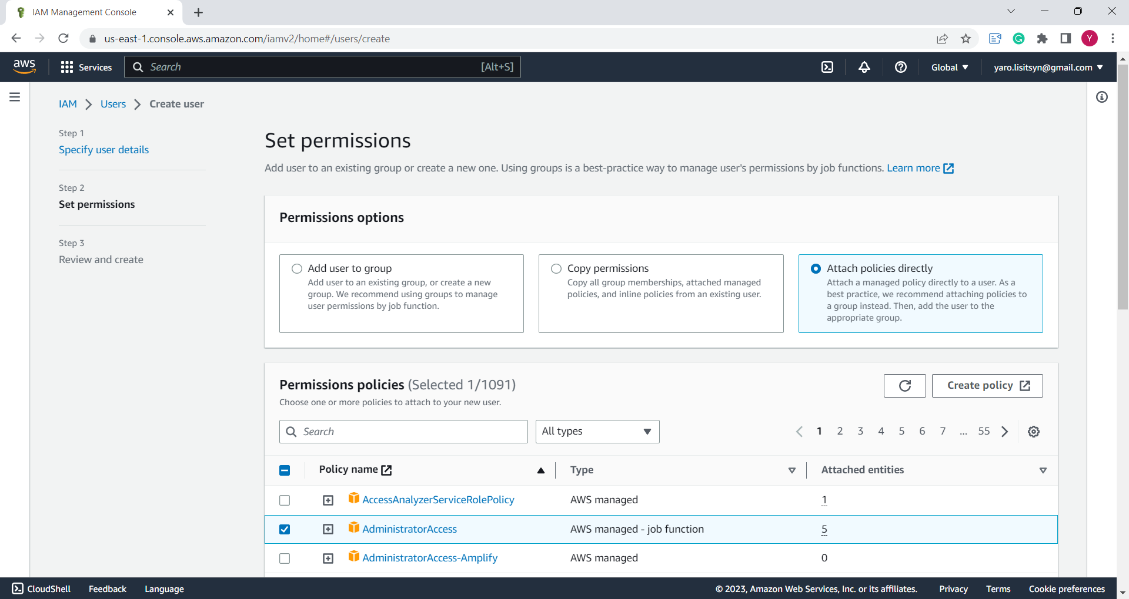Image resolution: width=1129 pixels, height=599 pixels.
Task: Open Specify user details step link
Action: 103,150
